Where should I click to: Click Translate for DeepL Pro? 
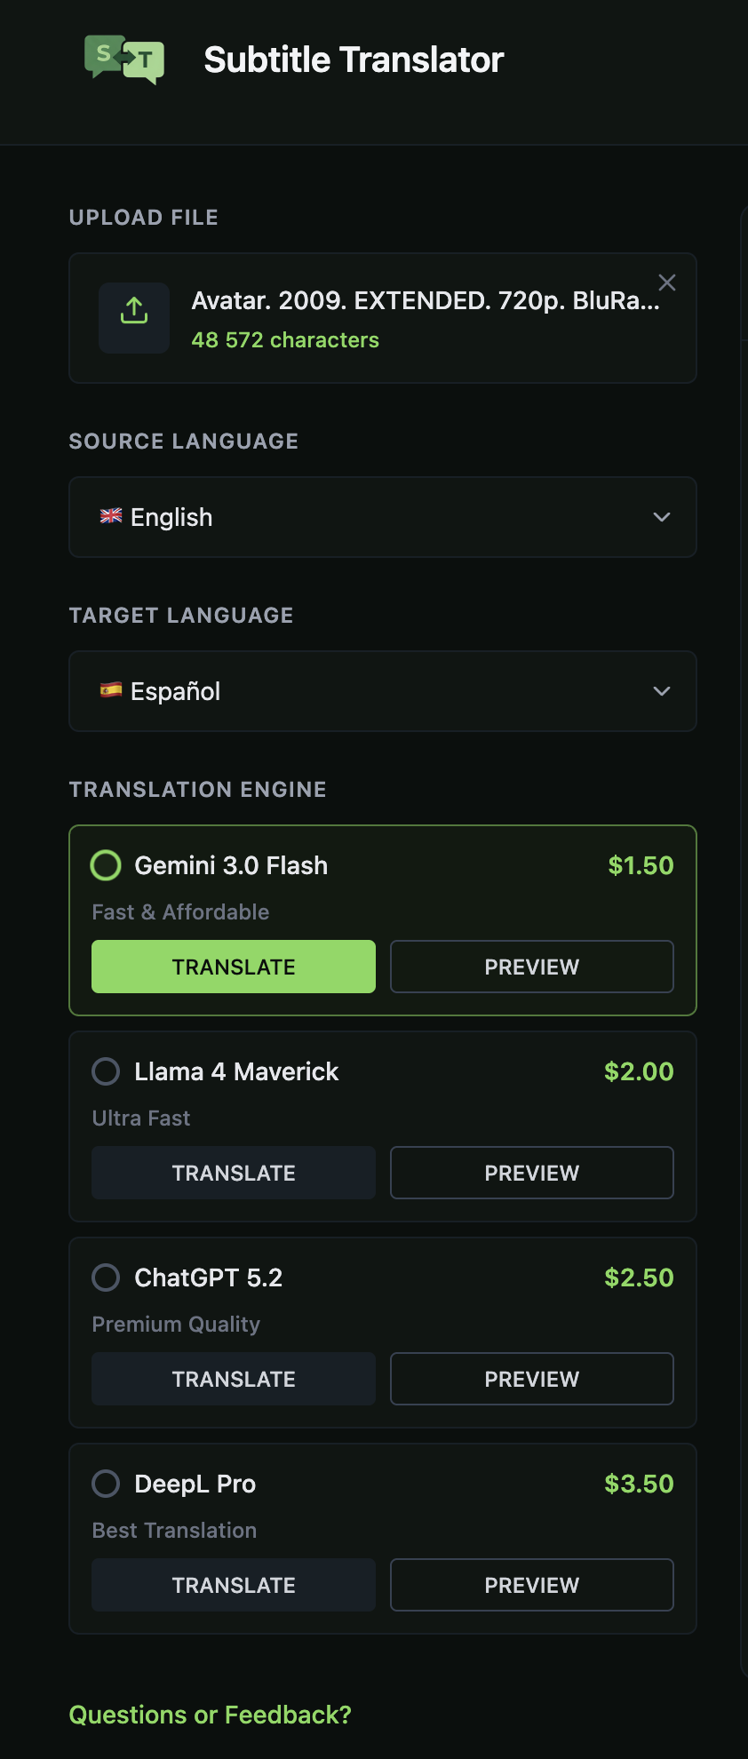(233, 1585)
